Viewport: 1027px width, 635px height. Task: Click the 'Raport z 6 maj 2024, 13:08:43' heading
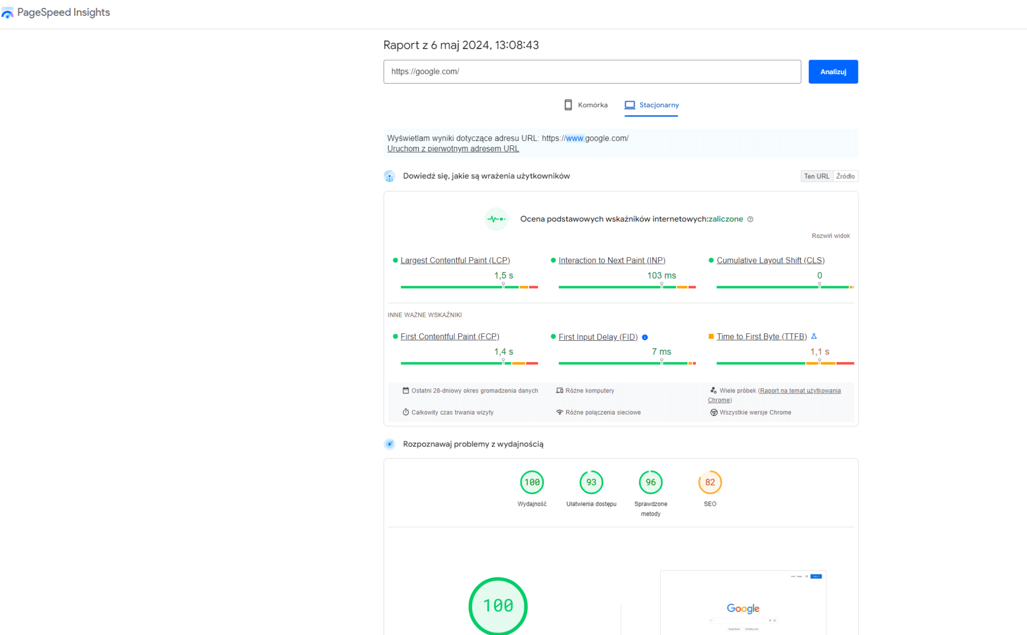click(461, 45)
